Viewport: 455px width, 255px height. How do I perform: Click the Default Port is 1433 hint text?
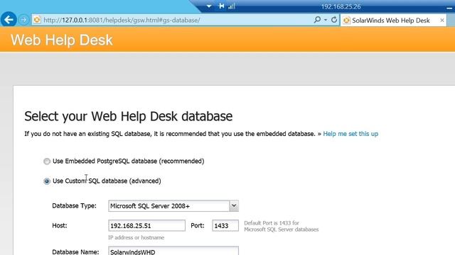point(282,226)
